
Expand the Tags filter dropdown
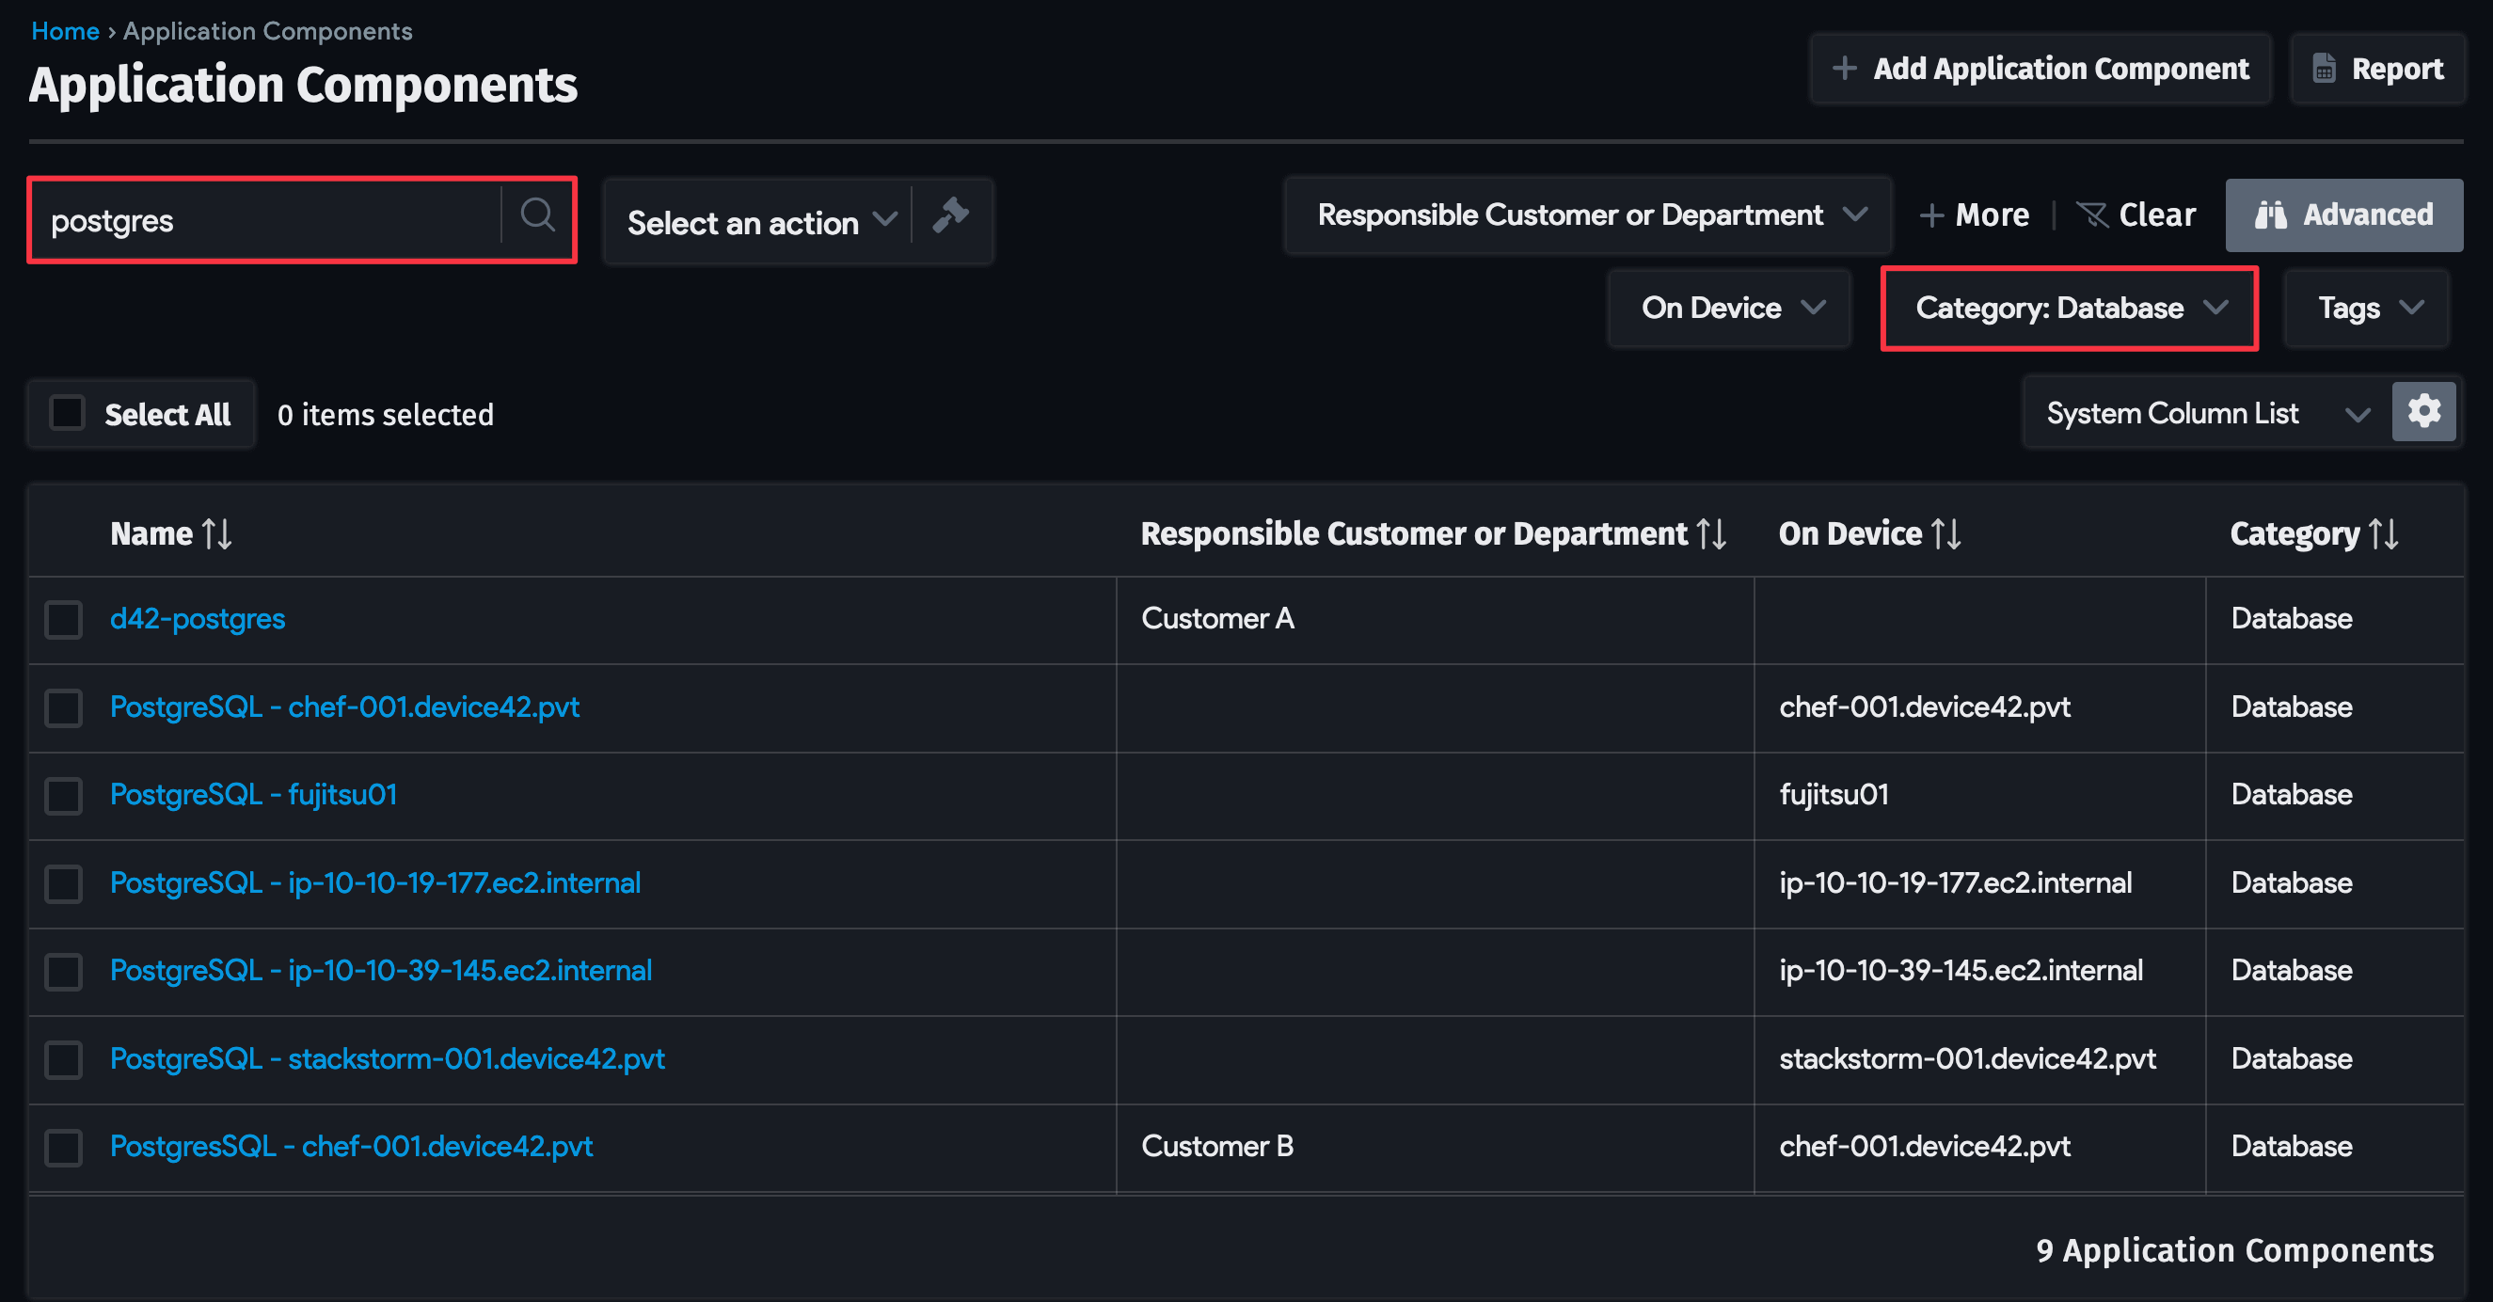pyautogui.click(x=2365, y=308)
